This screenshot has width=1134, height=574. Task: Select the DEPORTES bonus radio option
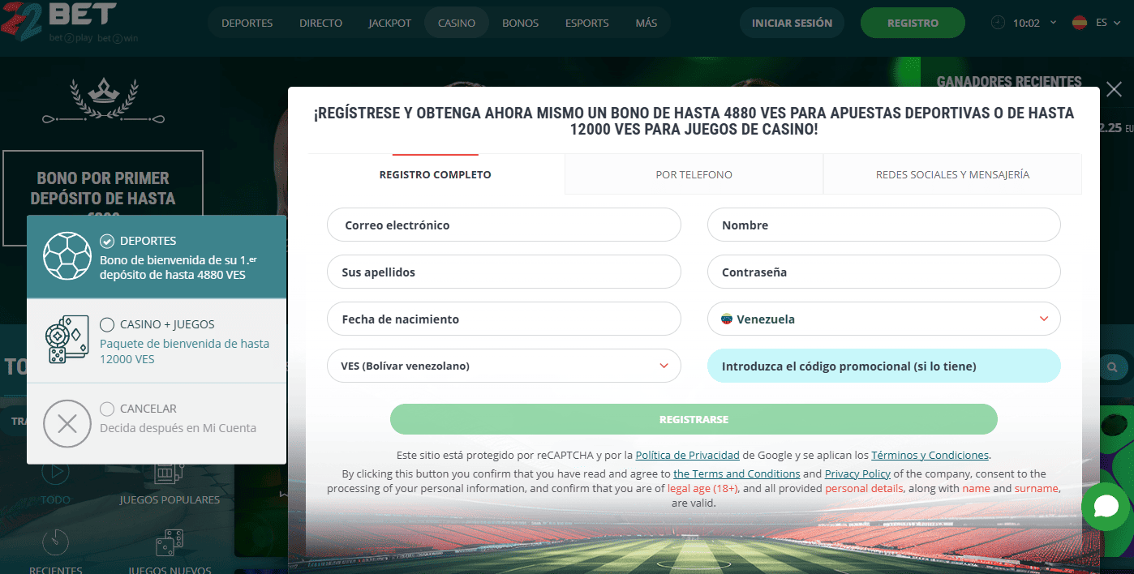coord(107,241)
